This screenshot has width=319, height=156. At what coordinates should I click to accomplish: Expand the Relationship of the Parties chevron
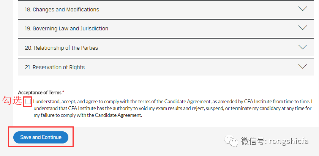point(302,47)
